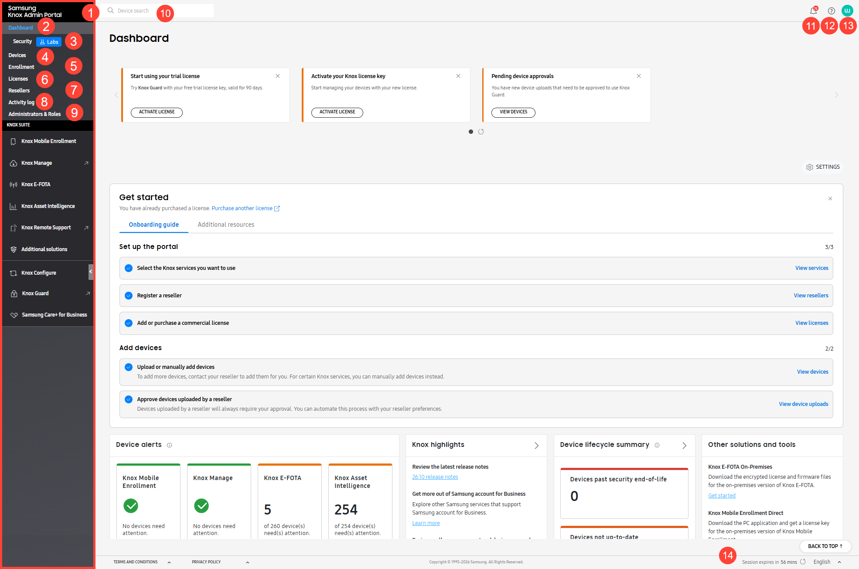Screen dimensions: 859x569
Task: Click the Knox Asset Intelligence chart icon
Action: (x=14, y=206)
